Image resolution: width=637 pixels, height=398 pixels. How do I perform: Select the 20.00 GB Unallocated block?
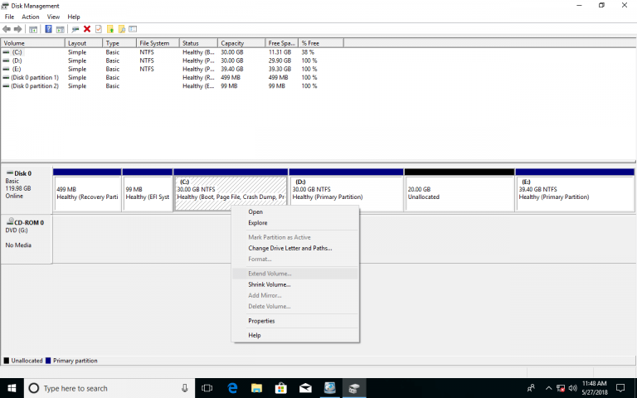point(459,190)
